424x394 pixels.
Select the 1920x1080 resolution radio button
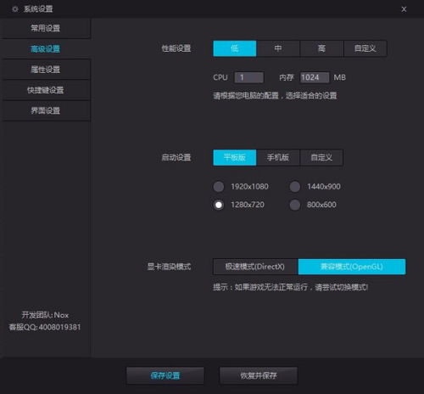[219, 187]
